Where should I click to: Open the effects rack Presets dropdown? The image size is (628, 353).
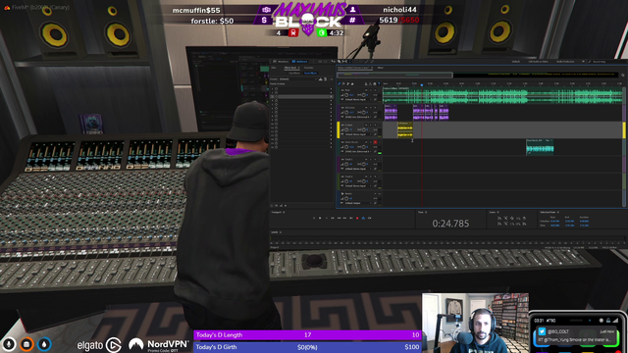tap(298, 79)
